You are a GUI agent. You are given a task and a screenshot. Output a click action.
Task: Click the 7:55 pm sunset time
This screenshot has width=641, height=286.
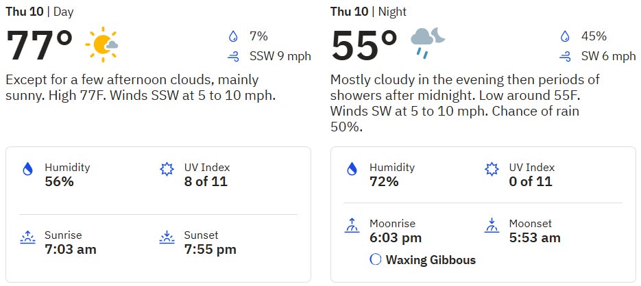[x=210, y=249]
